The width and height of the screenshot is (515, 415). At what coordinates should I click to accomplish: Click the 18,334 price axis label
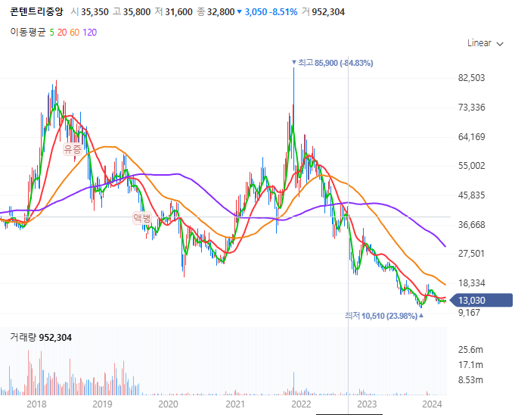[471, 283]
